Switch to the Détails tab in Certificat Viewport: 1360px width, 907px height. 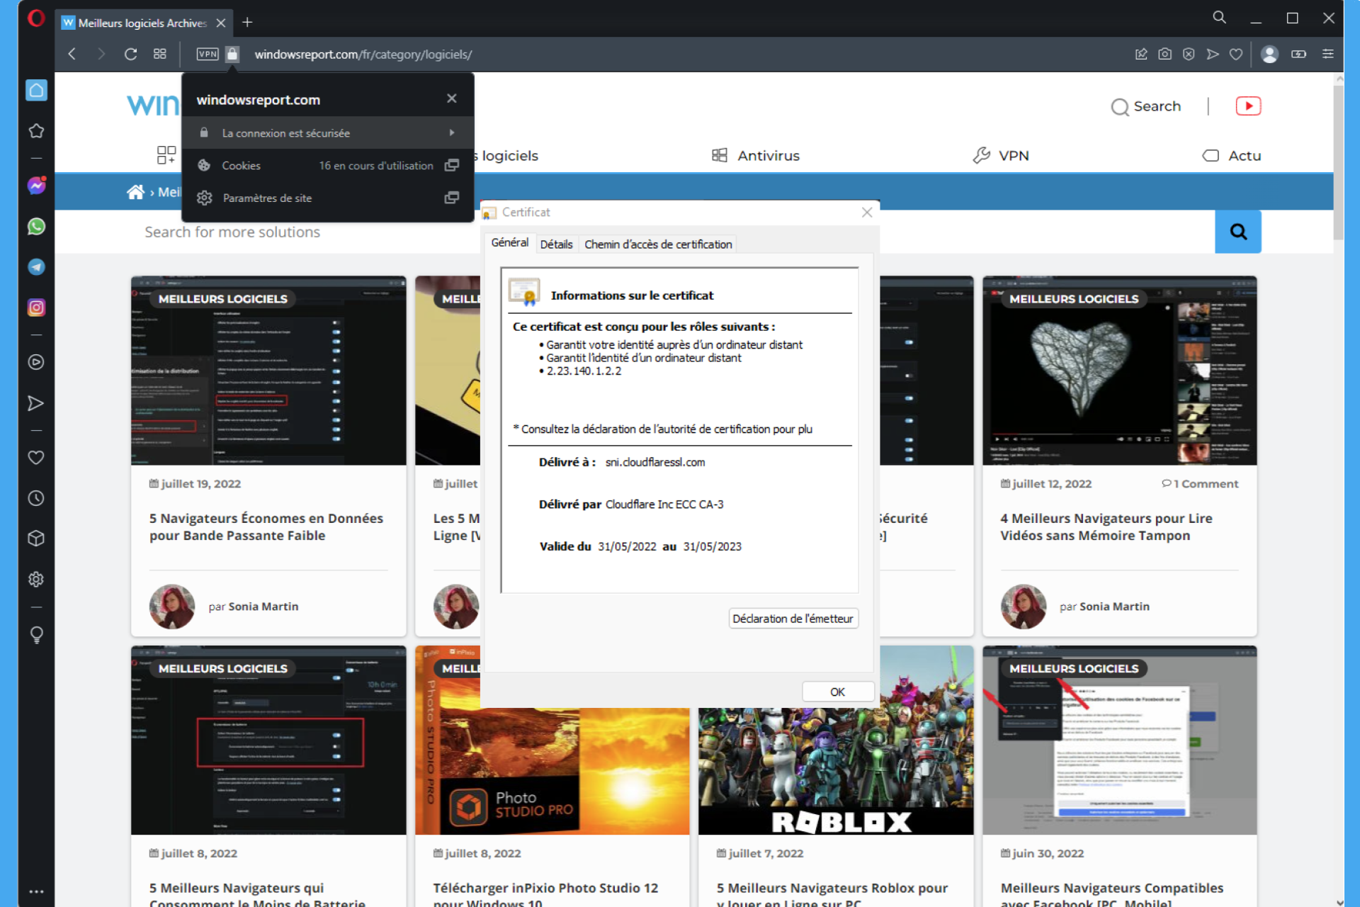[556, 244]
